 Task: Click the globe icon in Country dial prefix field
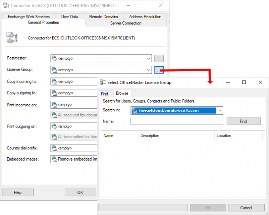pos(54,148)
